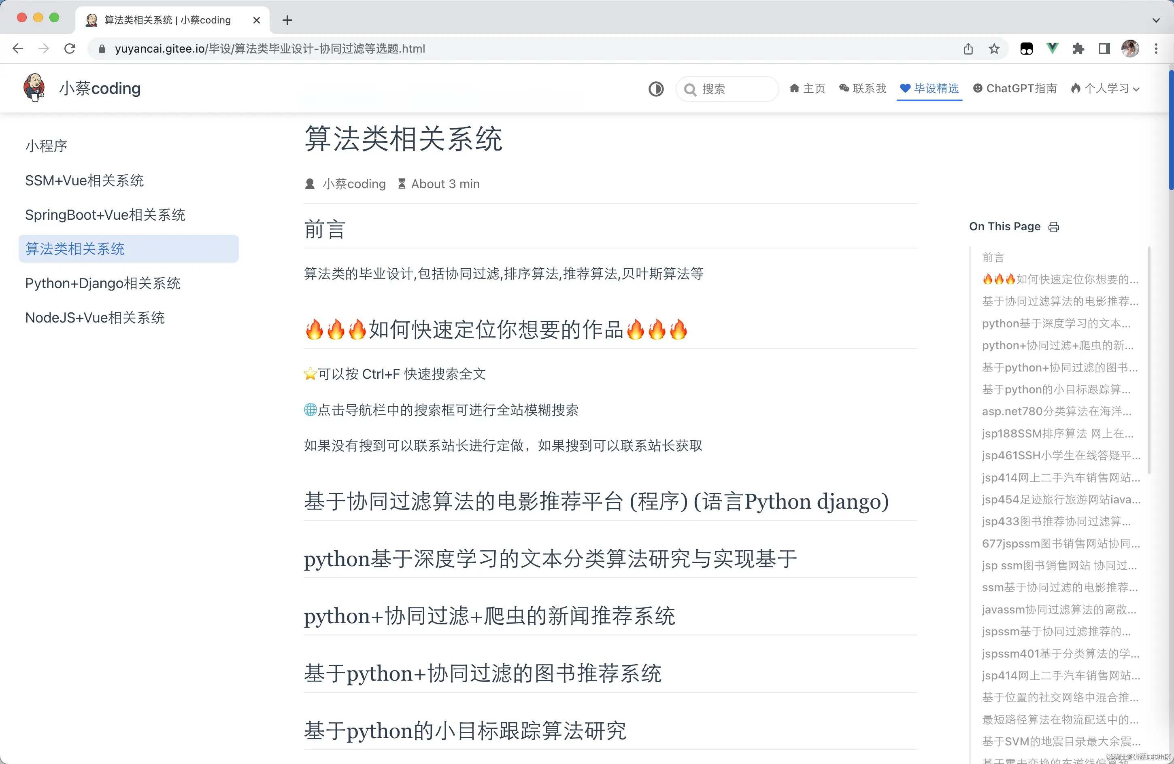The width and height of the screenshot is (1174, 764).
Task: Click the share icon in address bar
Action: pos(968,48)
